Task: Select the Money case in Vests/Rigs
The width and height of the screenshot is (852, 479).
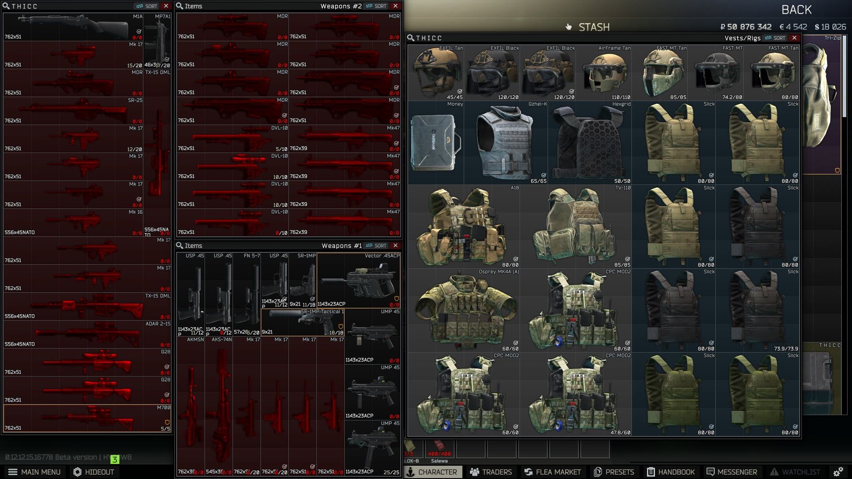Action: (x=436, y=143)
